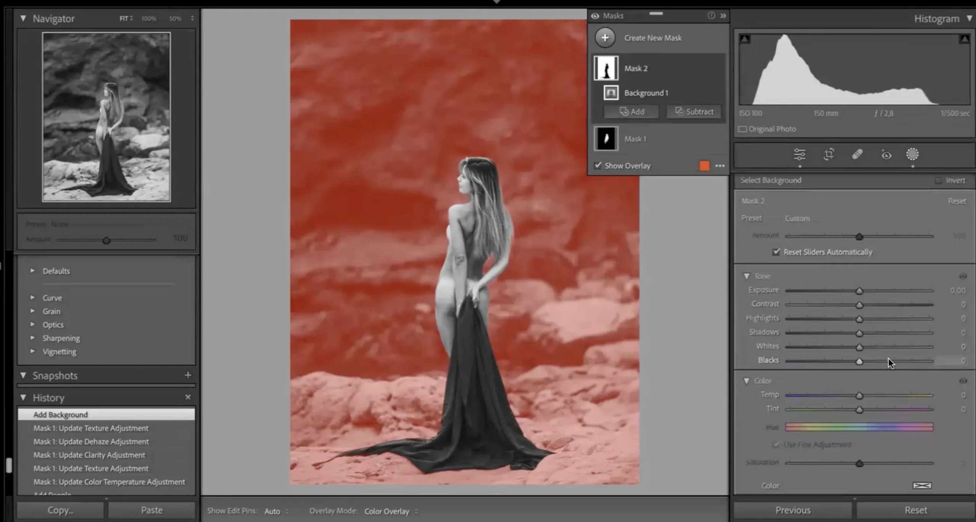Select the Mask 1 thumbnail

pyautogui.click(x=606, y=138)
